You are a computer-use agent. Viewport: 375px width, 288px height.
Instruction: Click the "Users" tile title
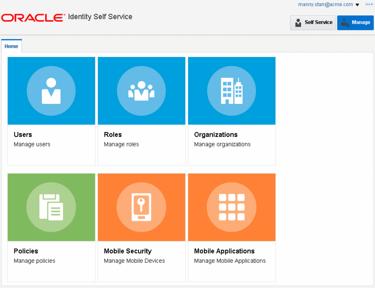[x=23, y=135]
